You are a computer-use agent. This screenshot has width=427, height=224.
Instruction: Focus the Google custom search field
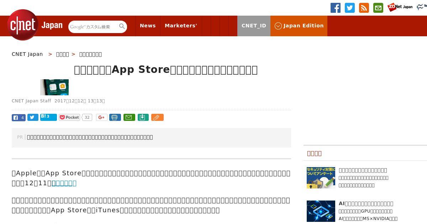point(93,27)
